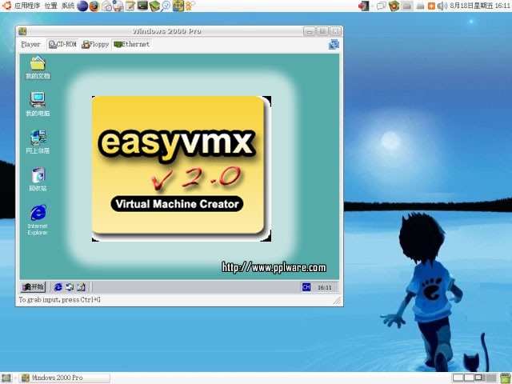
Task: Switch to the first workspace
Action: pos(458,378)
